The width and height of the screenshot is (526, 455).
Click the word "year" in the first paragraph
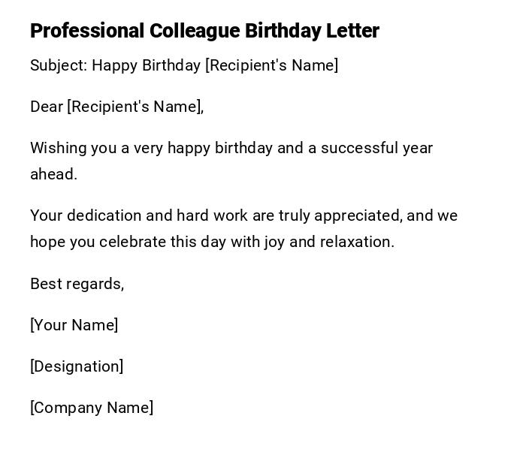tap(417, 148)
